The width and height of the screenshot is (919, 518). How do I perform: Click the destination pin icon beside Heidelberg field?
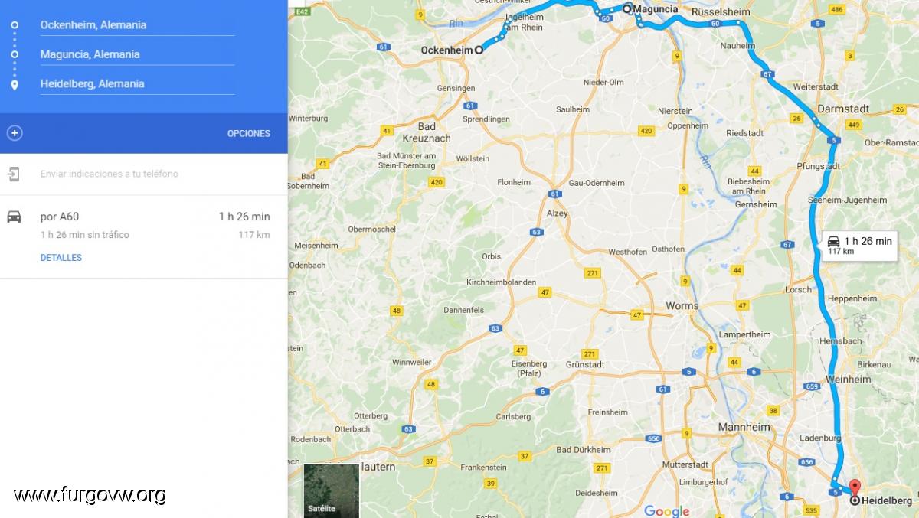point(15,84)
